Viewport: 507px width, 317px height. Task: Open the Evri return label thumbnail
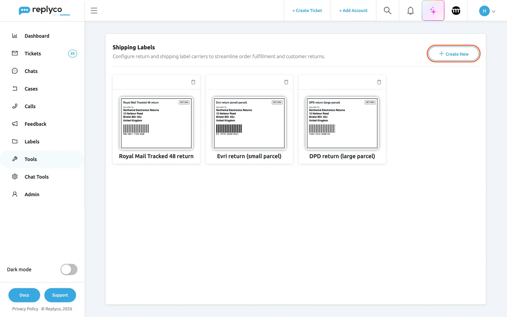tap(249, 123)
